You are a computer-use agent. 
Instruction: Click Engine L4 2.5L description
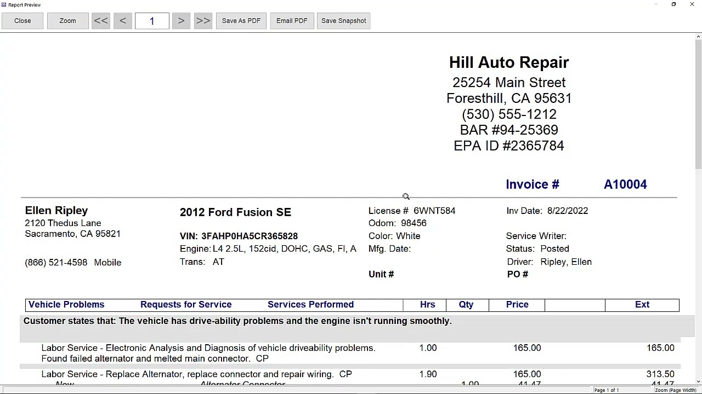click(x=268, y=249)
